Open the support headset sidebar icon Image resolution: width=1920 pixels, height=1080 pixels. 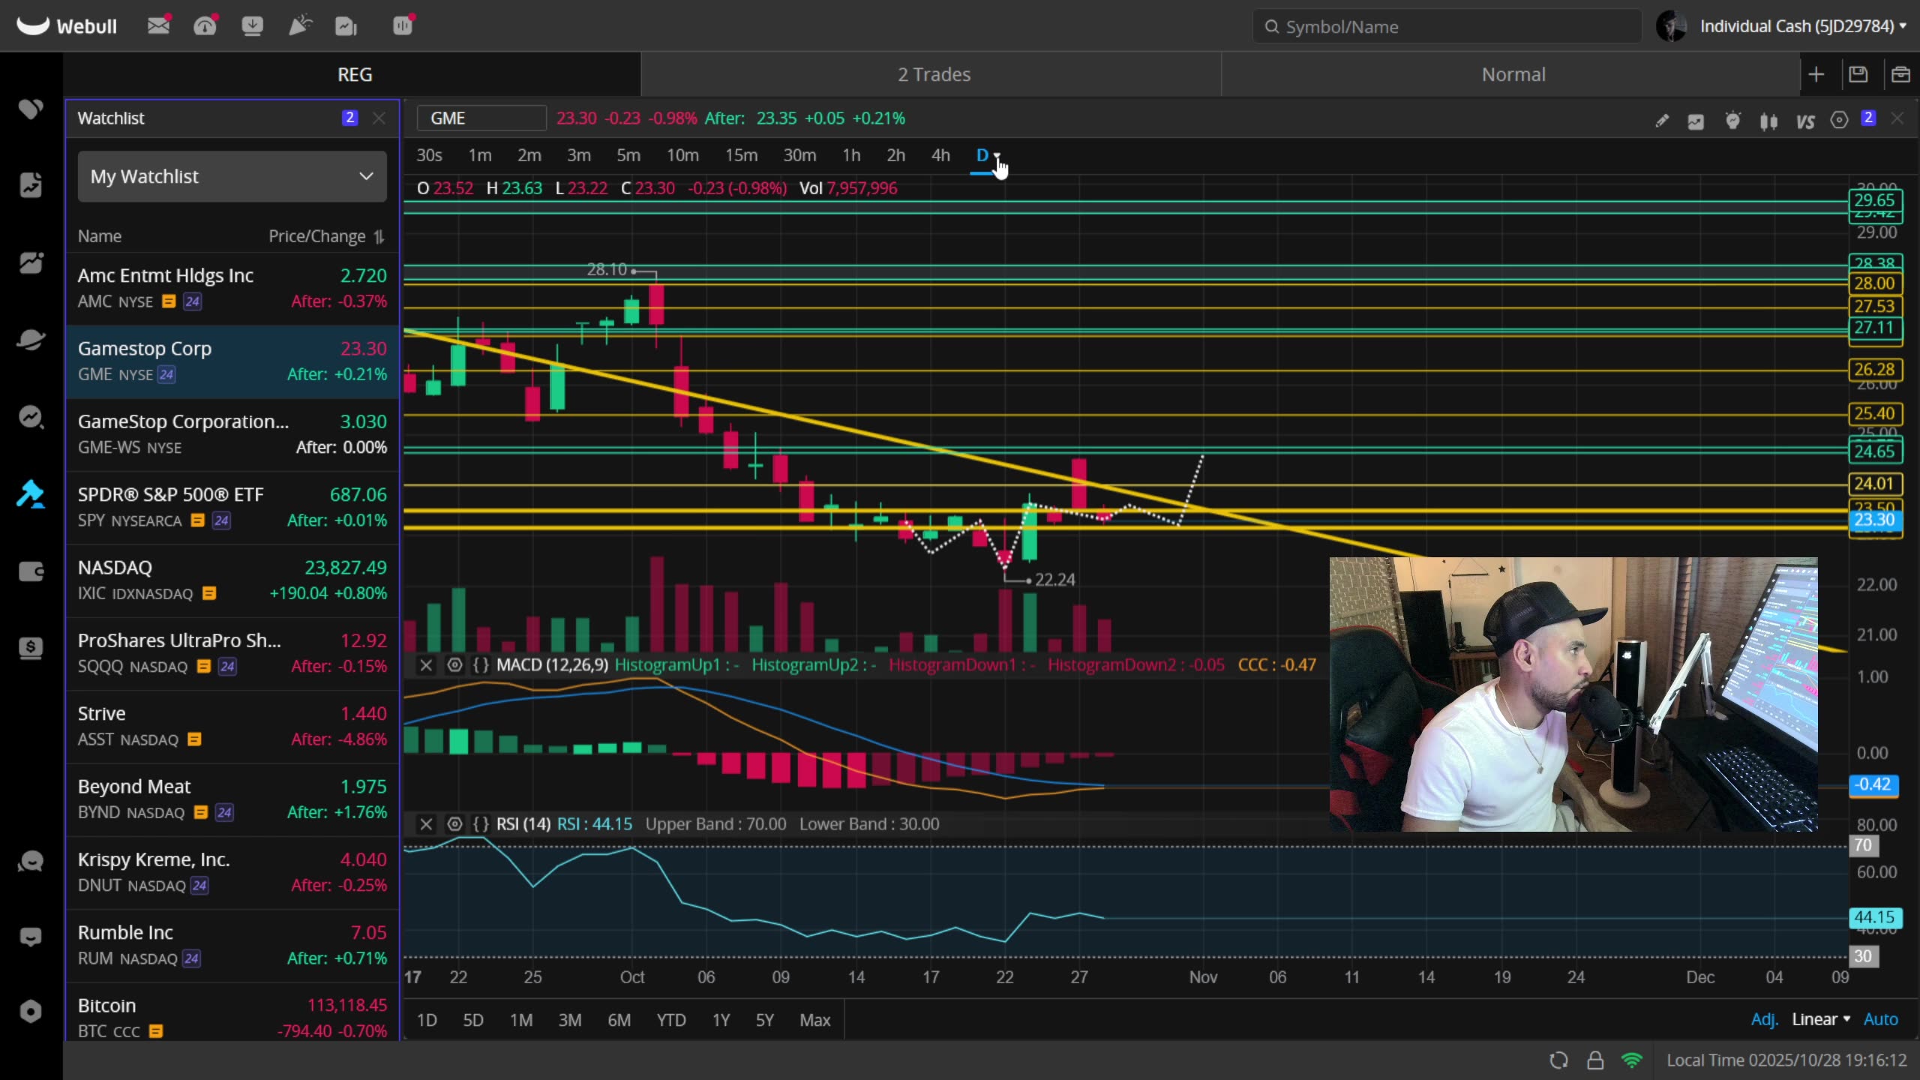click(x=31, y=861)
